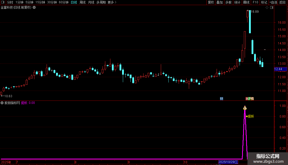Expand dropdown next to 金富科技 title
This screenshot has width=288, height=165.
click(34, 8)
